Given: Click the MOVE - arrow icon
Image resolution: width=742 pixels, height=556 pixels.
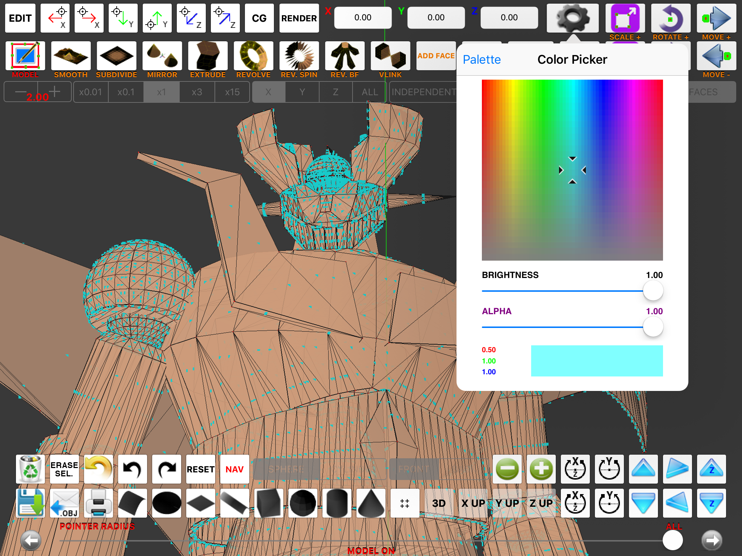Looking at the screenshot, I should [x=716, y=56].
